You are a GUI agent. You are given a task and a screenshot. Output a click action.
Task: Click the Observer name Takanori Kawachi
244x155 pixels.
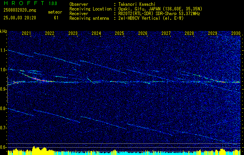pos(137,4)
